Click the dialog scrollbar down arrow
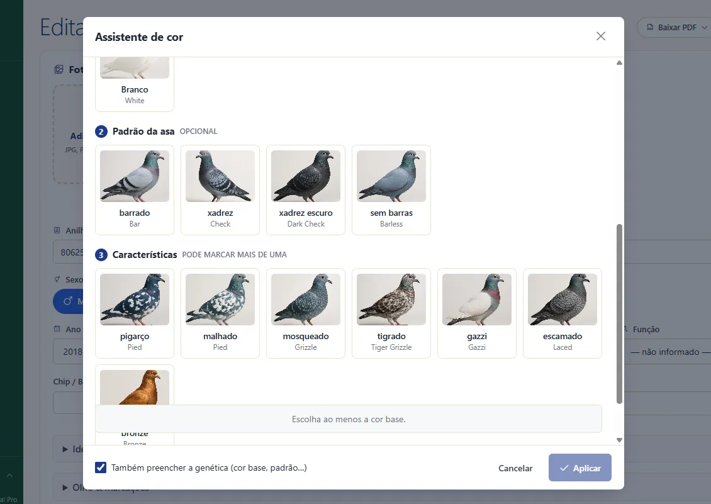 (x=619, y=440)
